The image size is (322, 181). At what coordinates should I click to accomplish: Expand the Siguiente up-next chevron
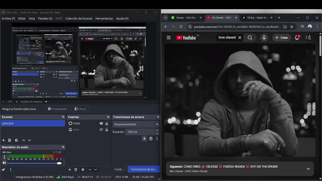[x=308, y=169]
